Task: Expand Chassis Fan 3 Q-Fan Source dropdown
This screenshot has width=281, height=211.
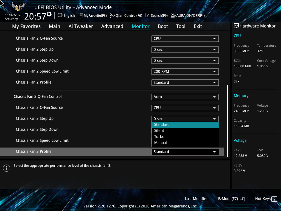Action: coord(185,108)
